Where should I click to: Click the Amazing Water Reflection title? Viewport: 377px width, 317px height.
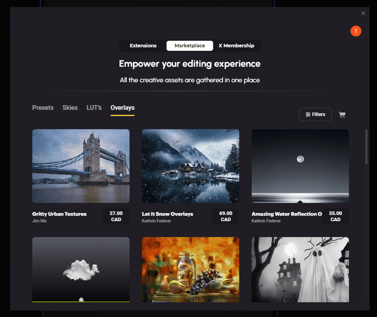(287, 214)
